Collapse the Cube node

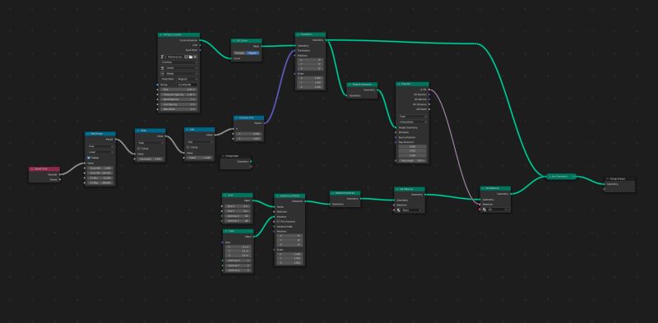(x=226, y=231)
